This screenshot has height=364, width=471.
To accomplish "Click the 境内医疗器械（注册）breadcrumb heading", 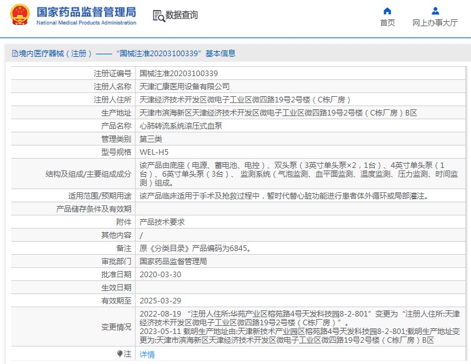I will pyautogui.click(x=55, y=54).
